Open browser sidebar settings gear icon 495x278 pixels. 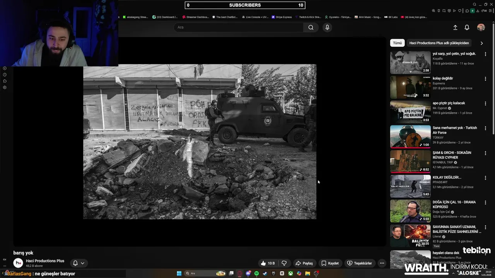5,87
